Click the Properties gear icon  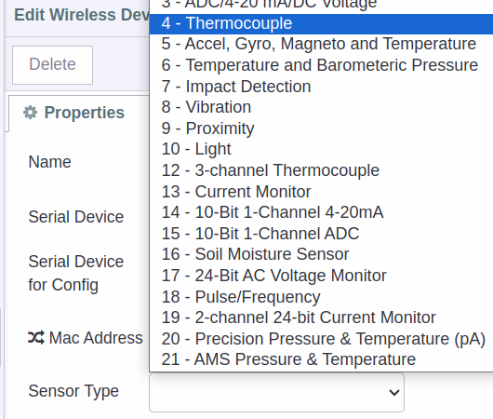[x=30, y=113]
